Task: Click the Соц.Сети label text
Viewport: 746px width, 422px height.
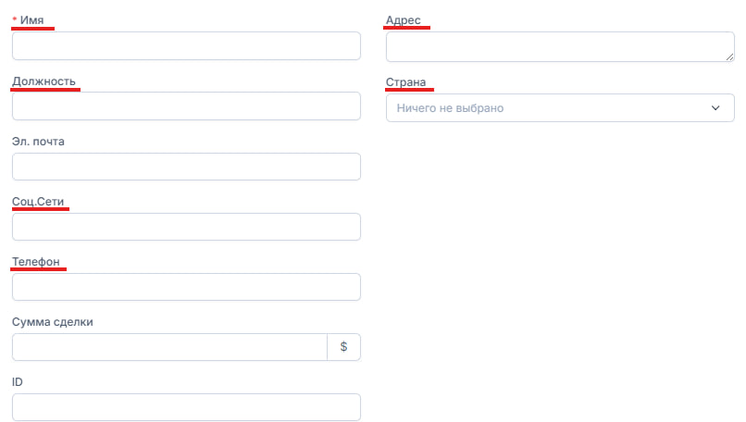Action: pyautogui.click(x=38, y=201)
